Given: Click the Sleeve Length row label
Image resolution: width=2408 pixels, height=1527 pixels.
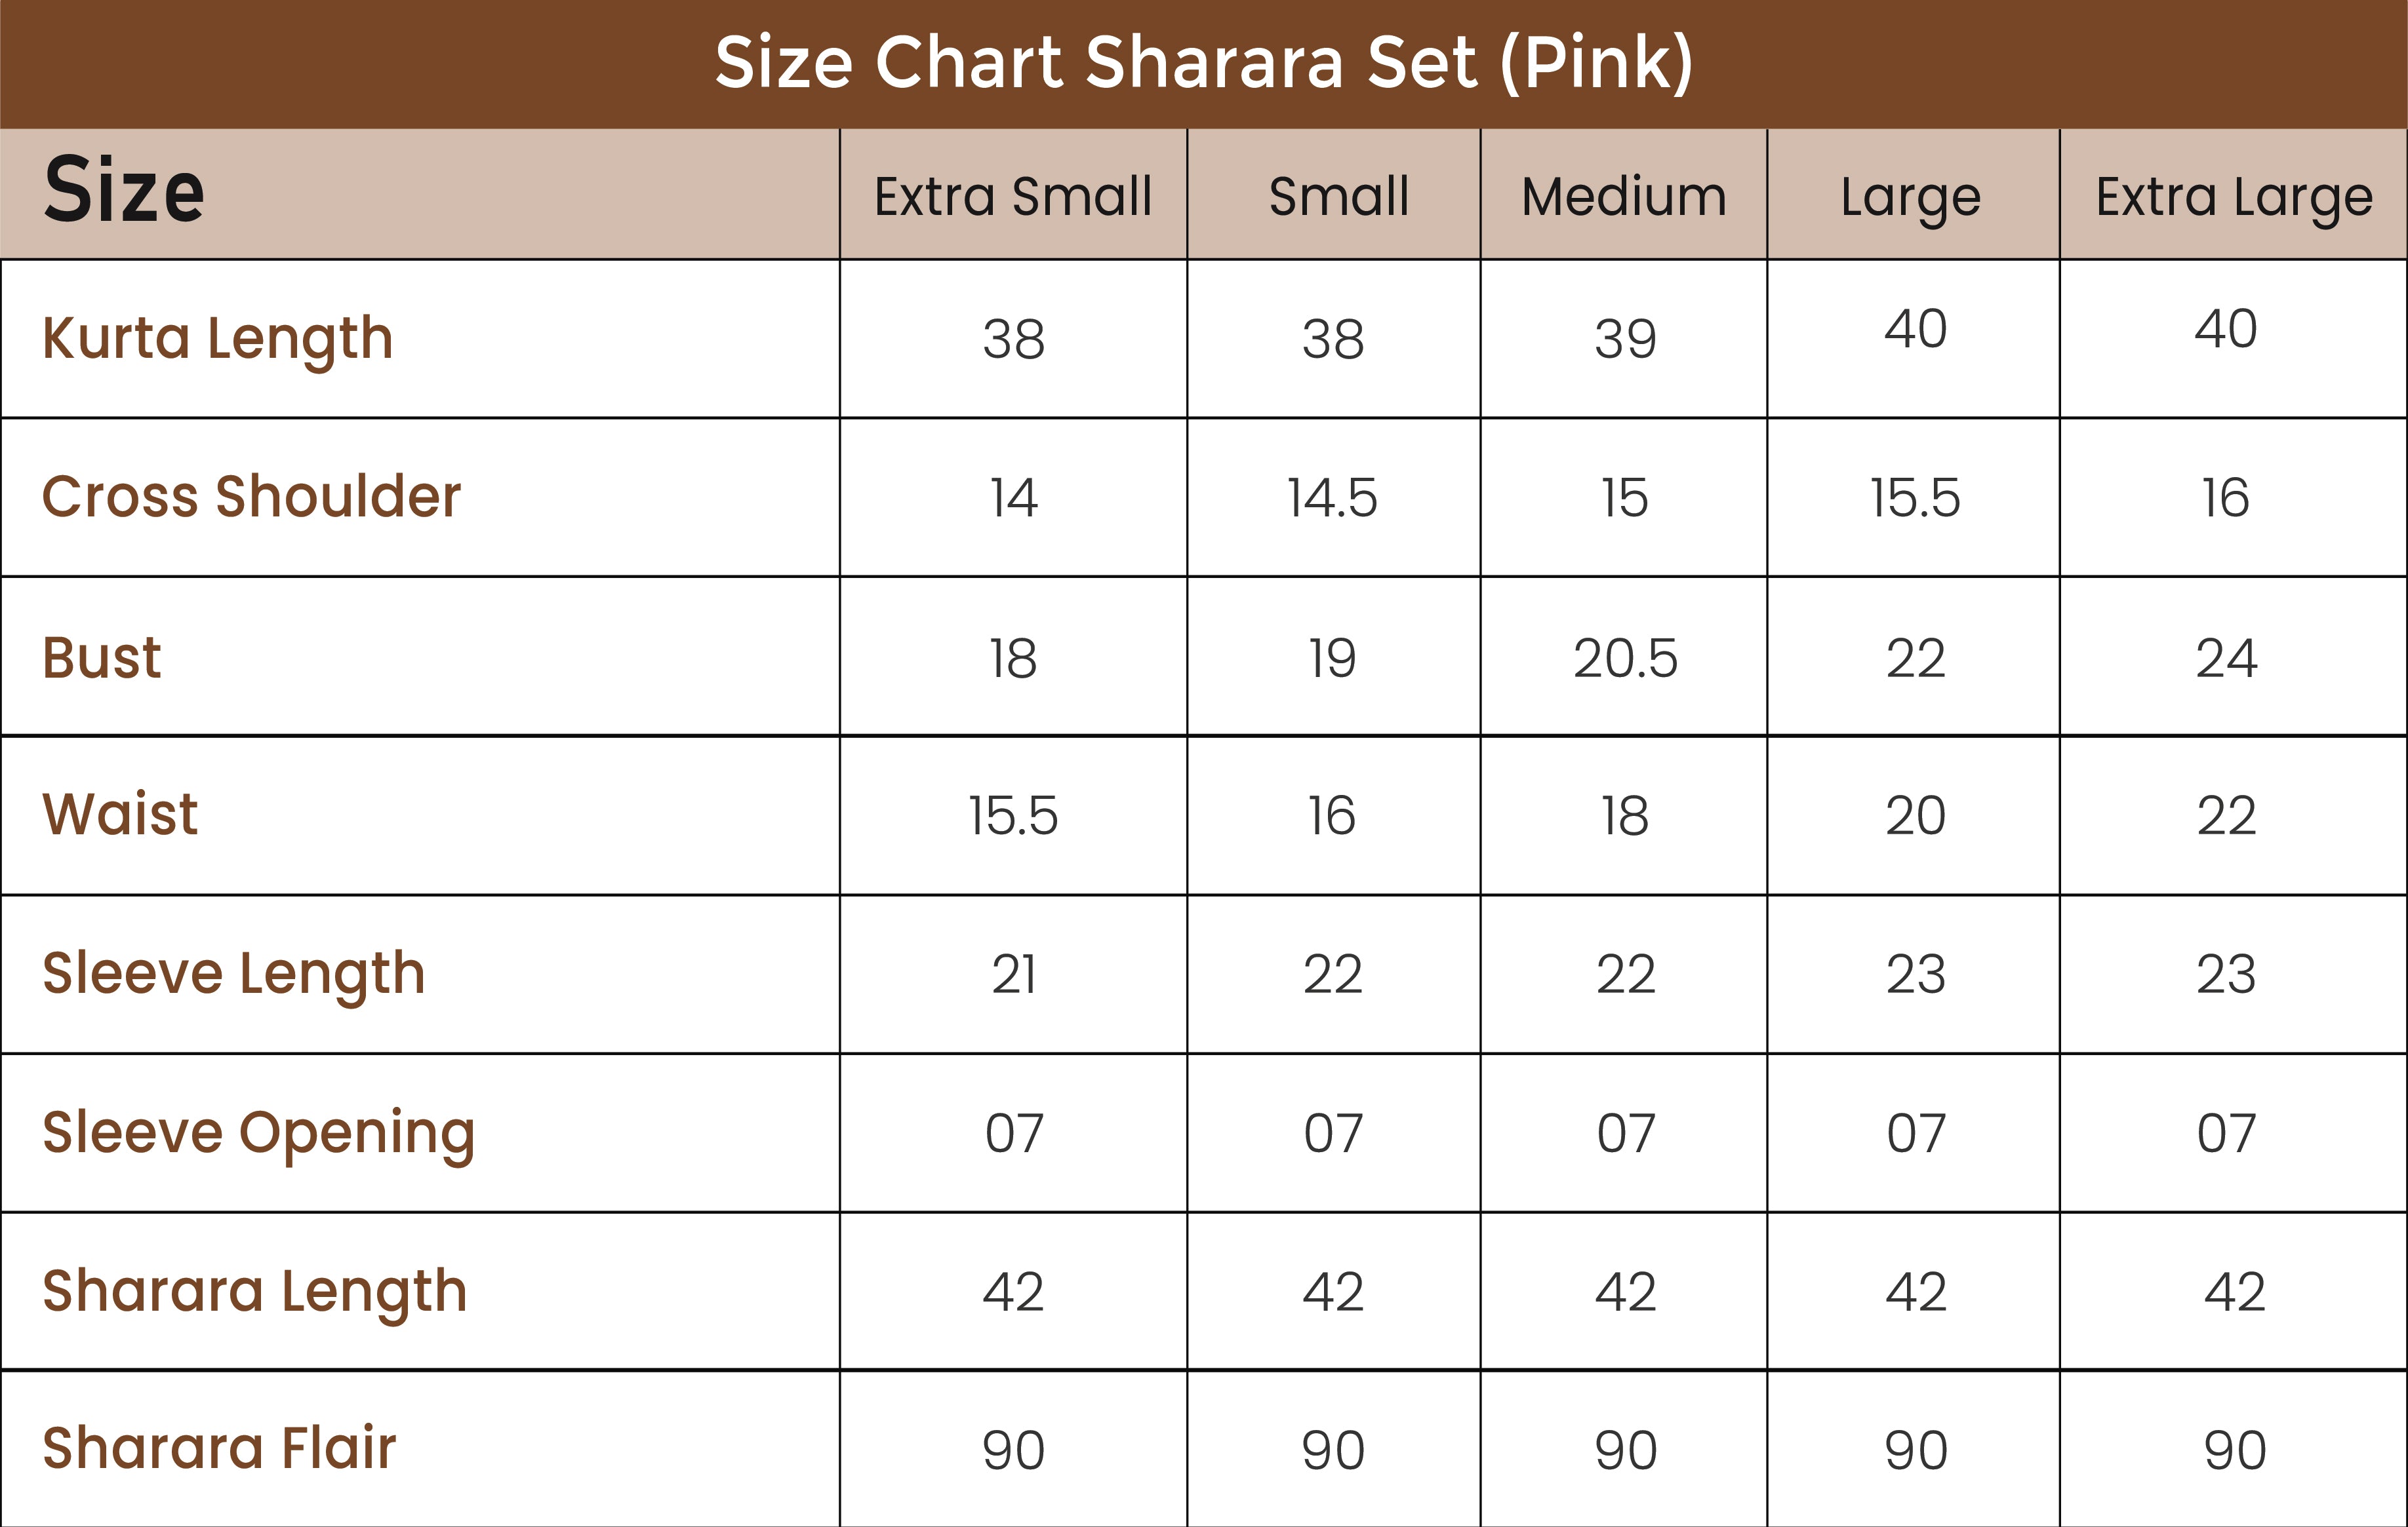Looking at the screenshot, I should (x=233, y=973).
